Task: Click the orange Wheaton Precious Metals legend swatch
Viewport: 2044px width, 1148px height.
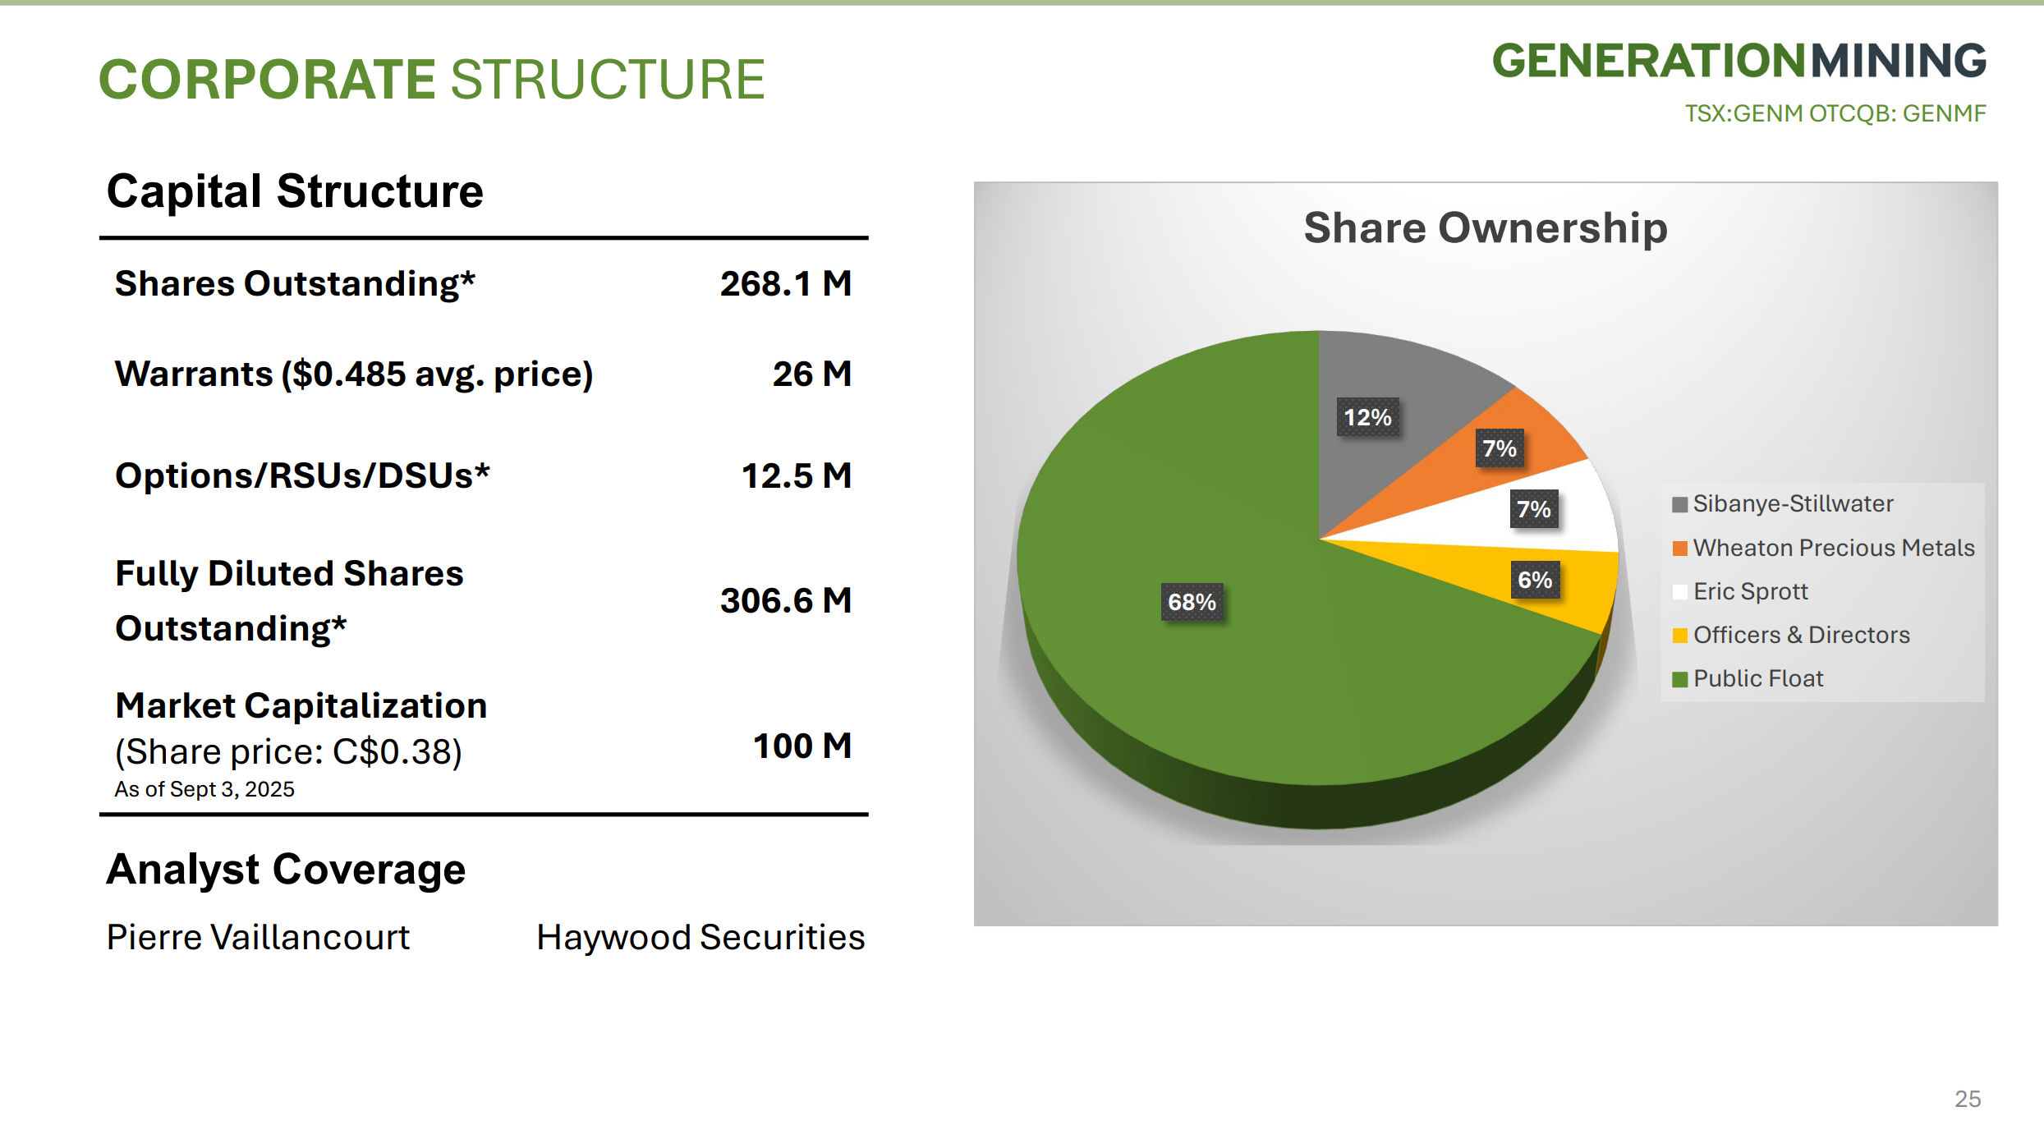Action: [x=1679, y=548]
